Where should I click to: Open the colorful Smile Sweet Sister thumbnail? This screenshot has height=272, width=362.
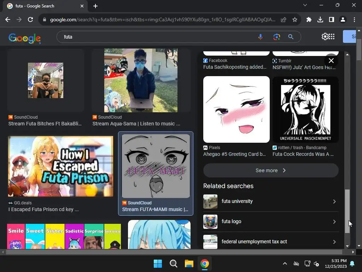tap(64, 236)
